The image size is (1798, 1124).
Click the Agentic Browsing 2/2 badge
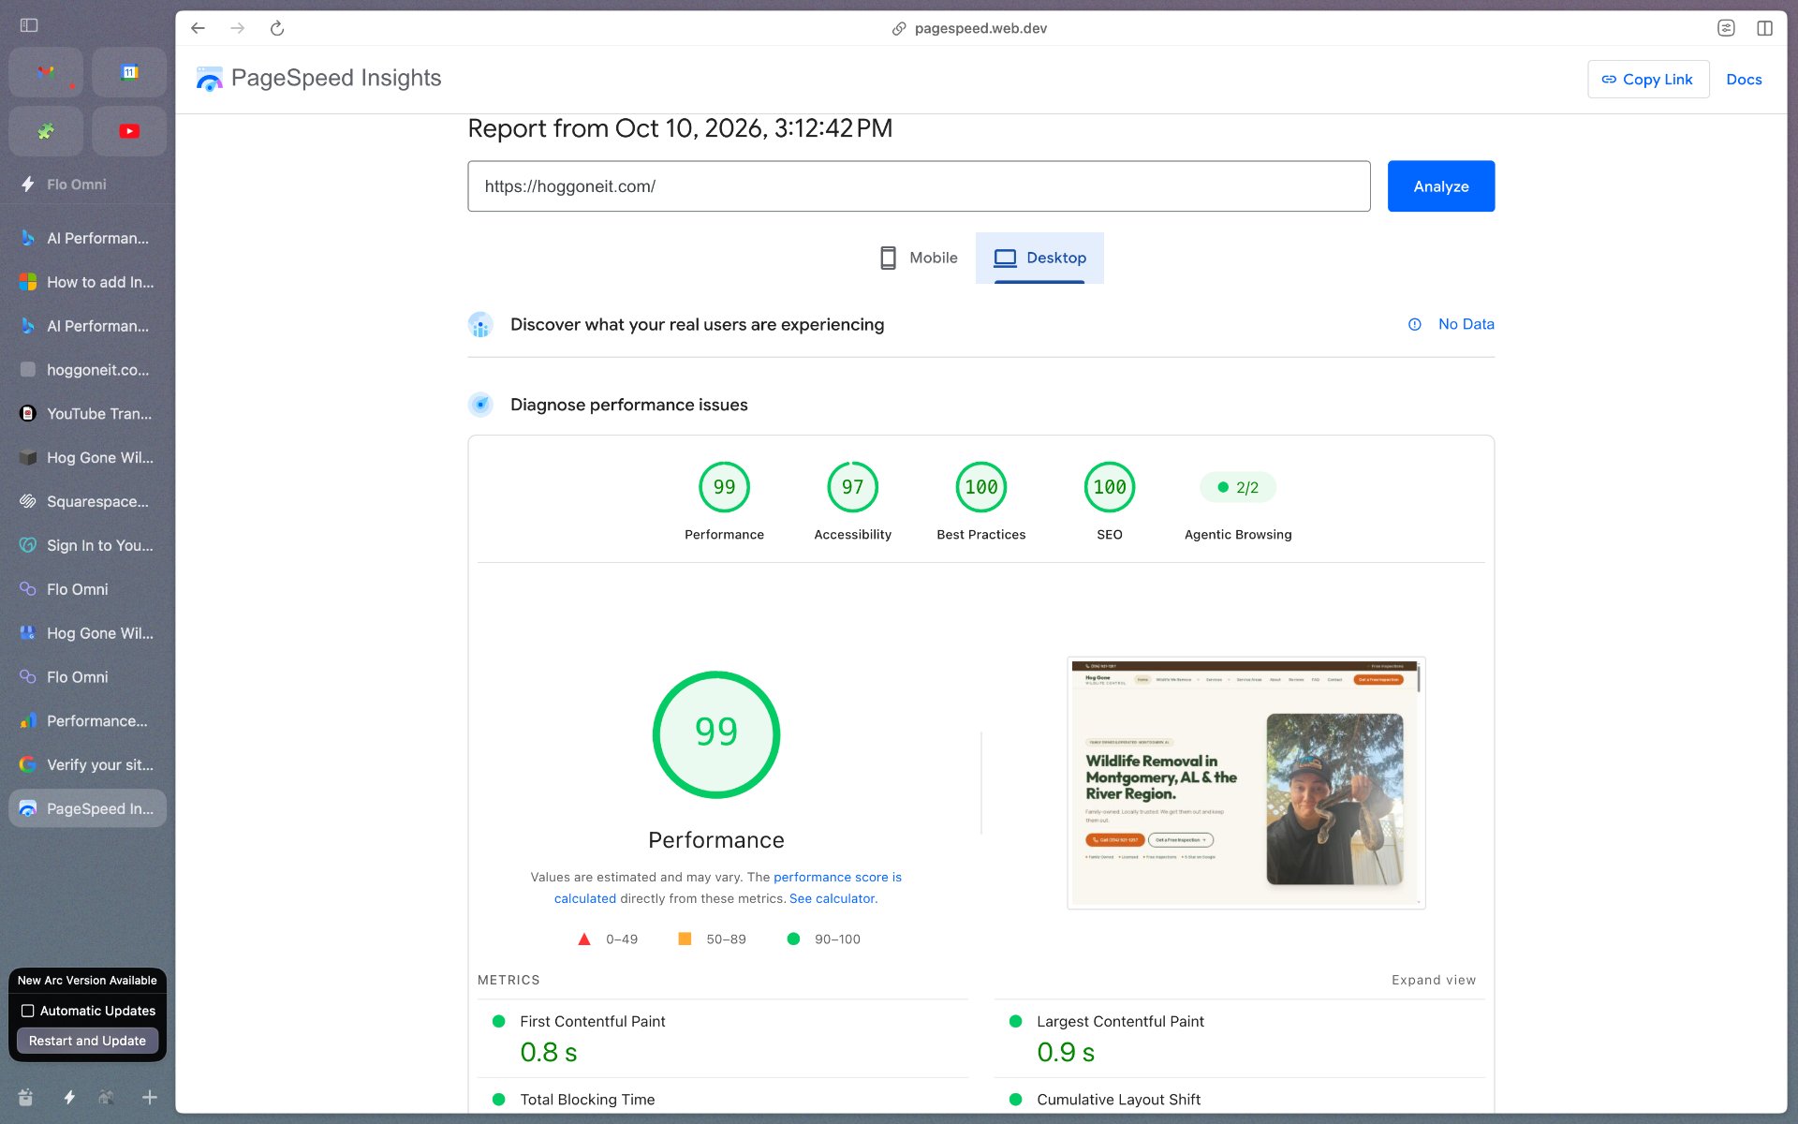pos(1238,487)
